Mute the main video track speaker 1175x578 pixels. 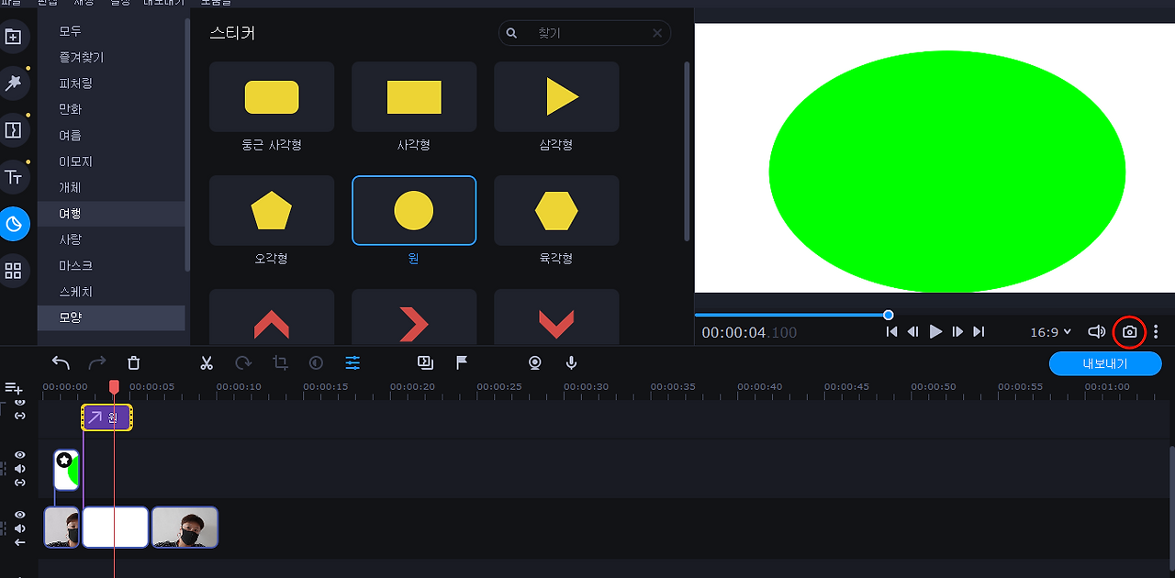point(20,528)
